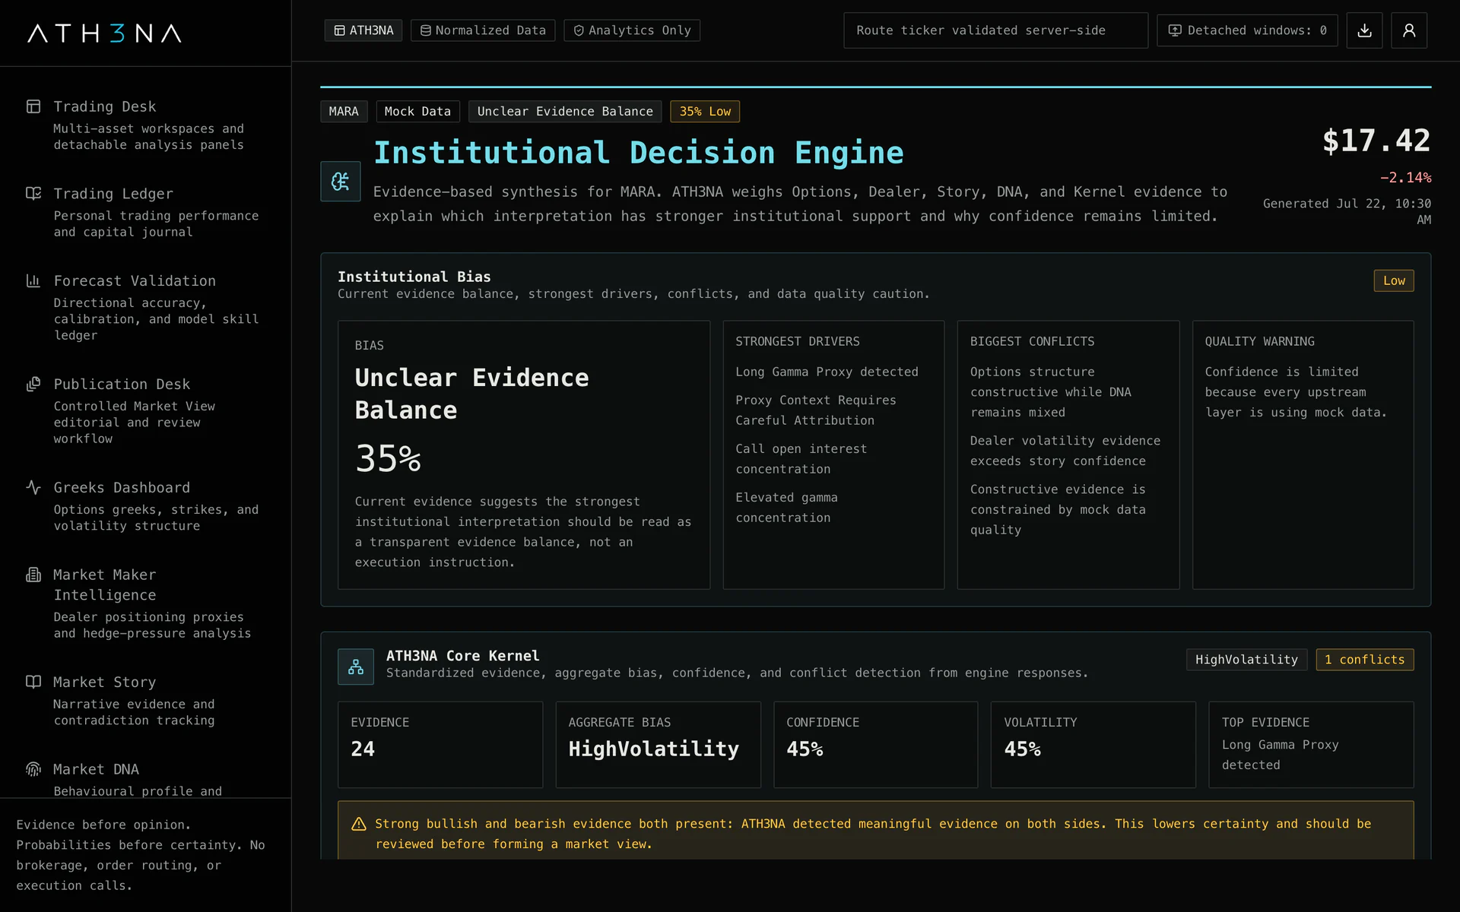Go to Trading Ledger page
Image resolution: width=1460 pixels, height=912 pixels.
pyautogui.click(x=145, y=212)
